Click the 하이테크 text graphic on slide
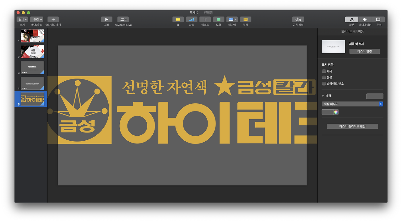This screenshot has height=222, width=402. click(217, 122)
